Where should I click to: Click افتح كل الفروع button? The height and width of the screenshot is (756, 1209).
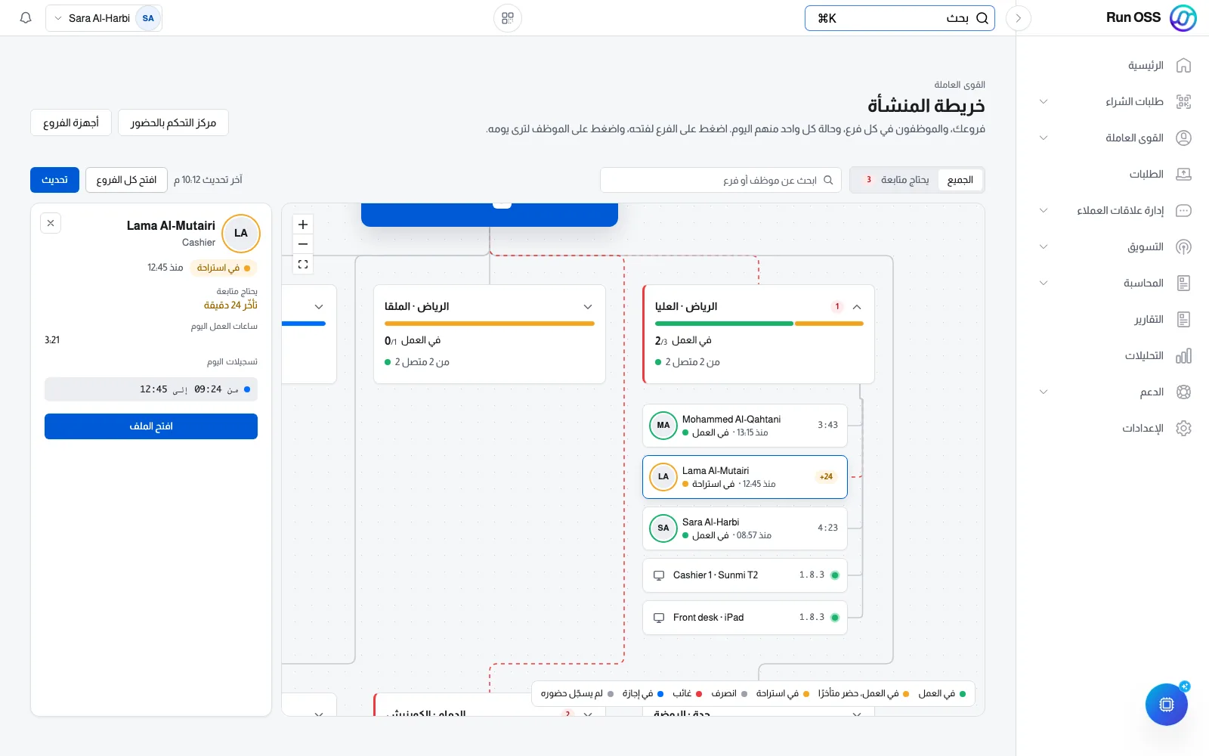coord(126,180)
